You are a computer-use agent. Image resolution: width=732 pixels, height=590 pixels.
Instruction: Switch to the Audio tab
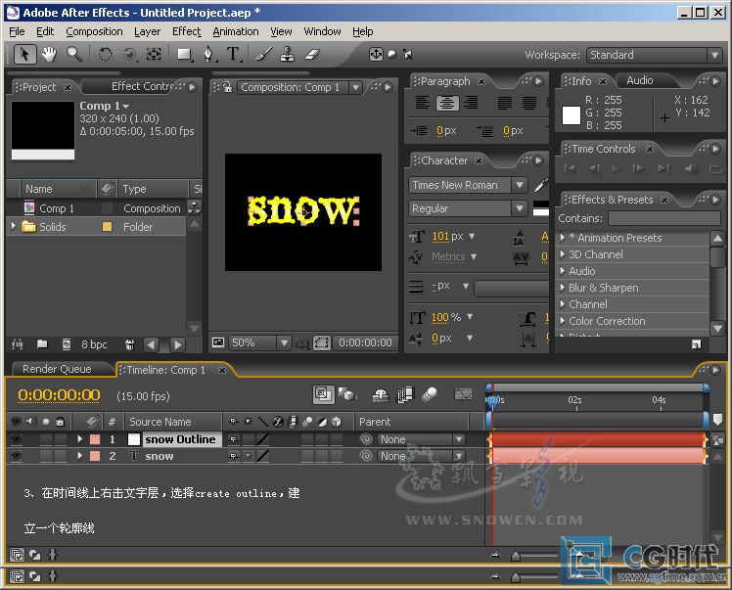coord(640,81)
